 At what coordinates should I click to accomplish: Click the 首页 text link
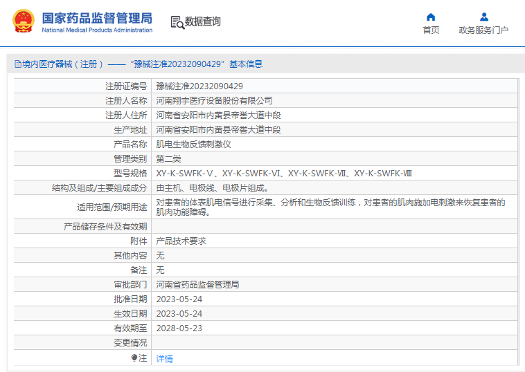pyautogui.click(x=431, y=30)
